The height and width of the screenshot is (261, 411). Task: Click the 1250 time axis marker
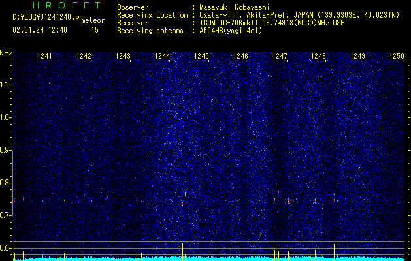397,55
